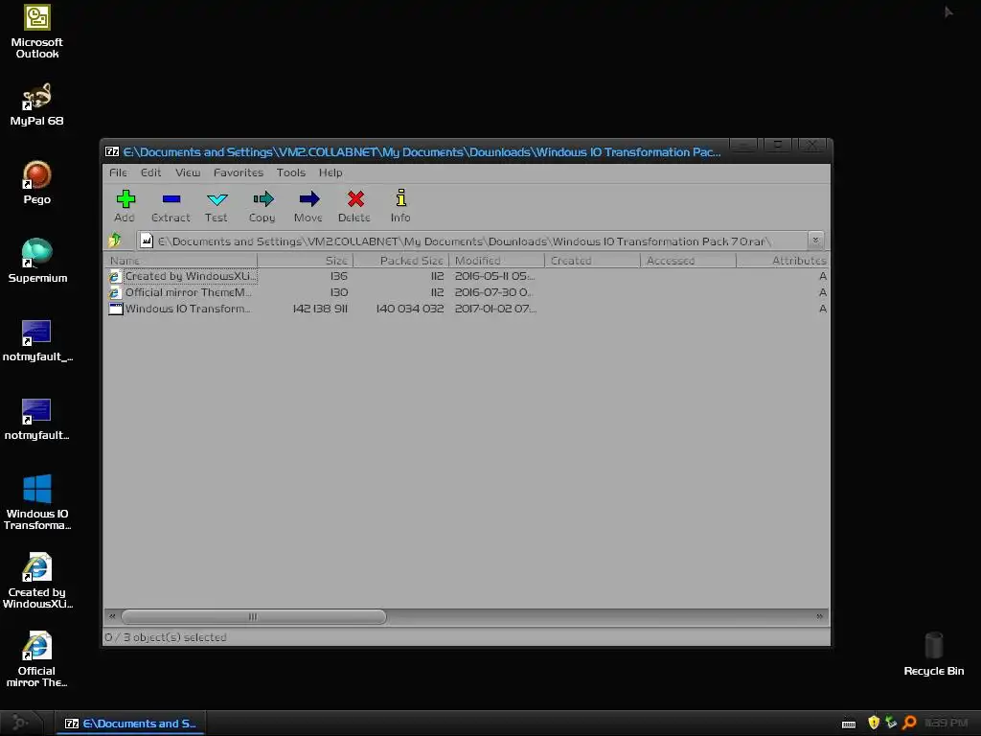The width and height of the screenshot is (981, 736).
Task: Close the 7-Zip window
Action: [x=812, y=146]
